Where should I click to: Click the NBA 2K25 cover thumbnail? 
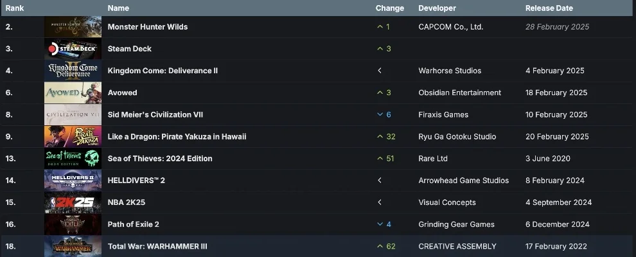click(73, 202)
